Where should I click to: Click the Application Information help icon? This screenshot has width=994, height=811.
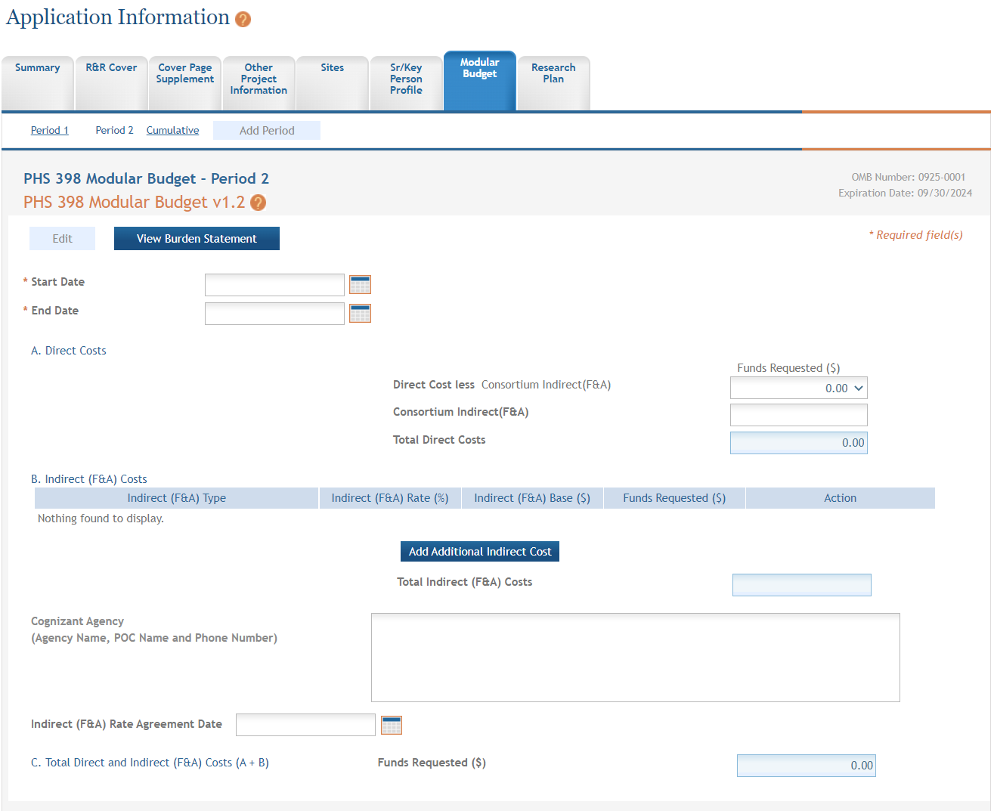point(243,20)
